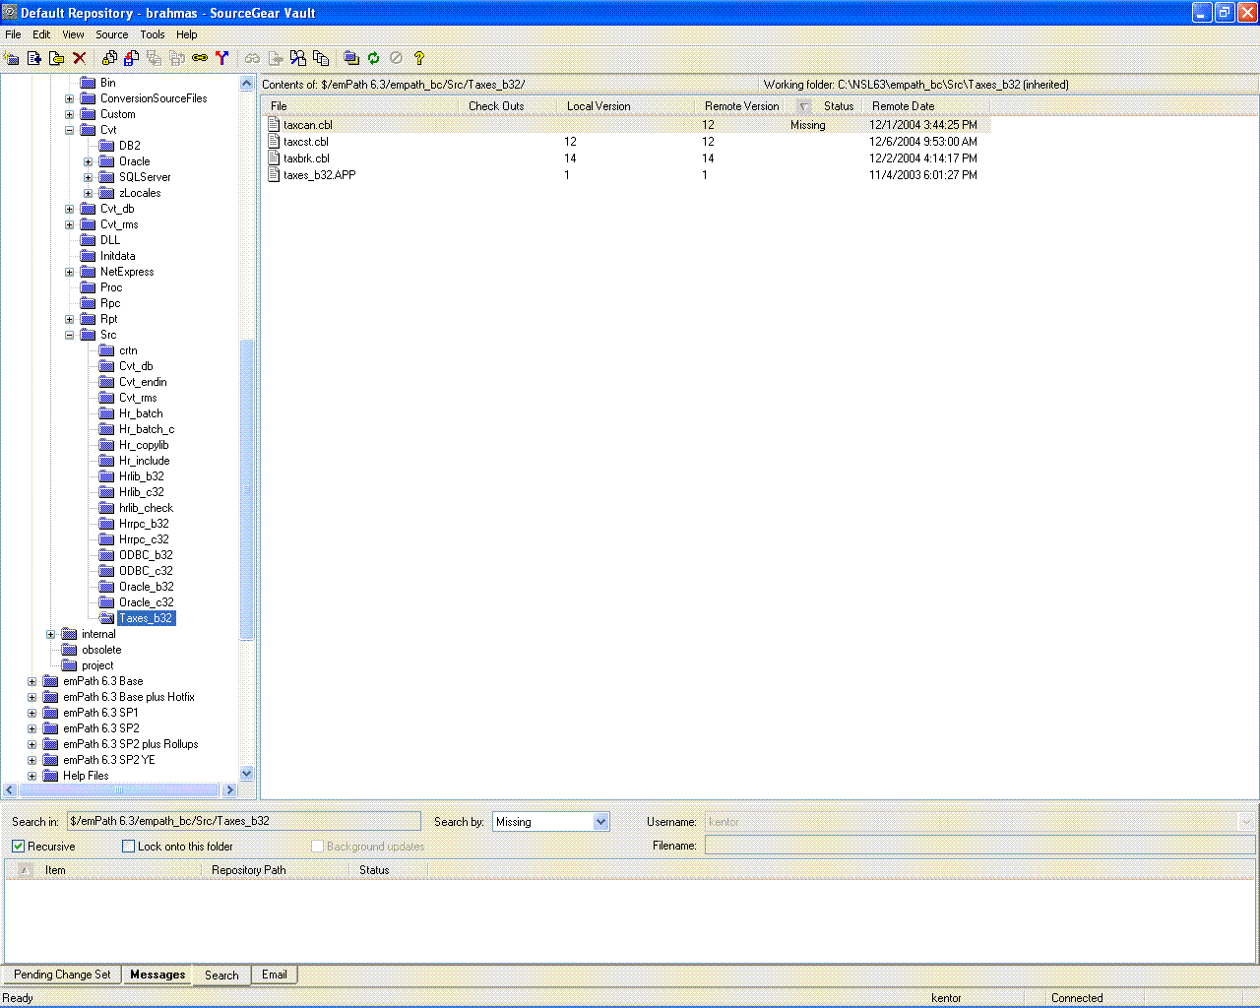Expand the Oracle subfolder under Cvt
The width and height of the screenshot is (1260, 1008).
88,161
